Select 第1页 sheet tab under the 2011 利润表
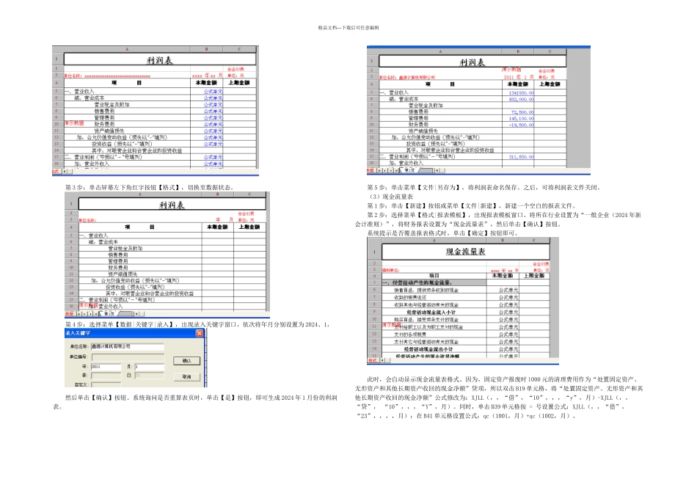Image resolution: width=697 pixels, height=493 pixels. (x=409, y=170)
